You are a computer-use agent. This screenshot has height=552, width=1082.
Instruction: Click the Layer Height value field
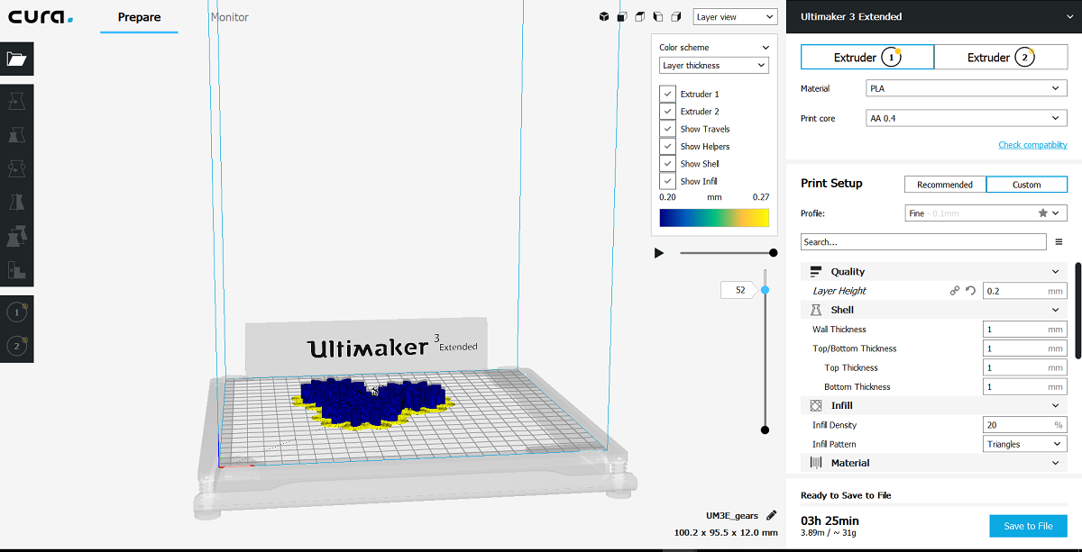pos(1025,291)
